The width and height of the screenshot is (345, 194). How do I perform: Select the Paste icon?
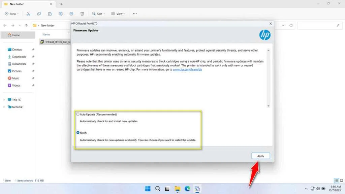[x=50, y=13]
